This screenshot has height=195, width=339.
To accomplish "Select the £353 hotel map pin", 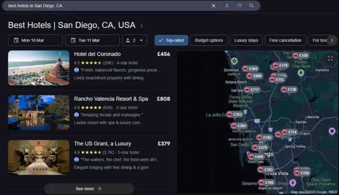I will (x=235, y=114).
